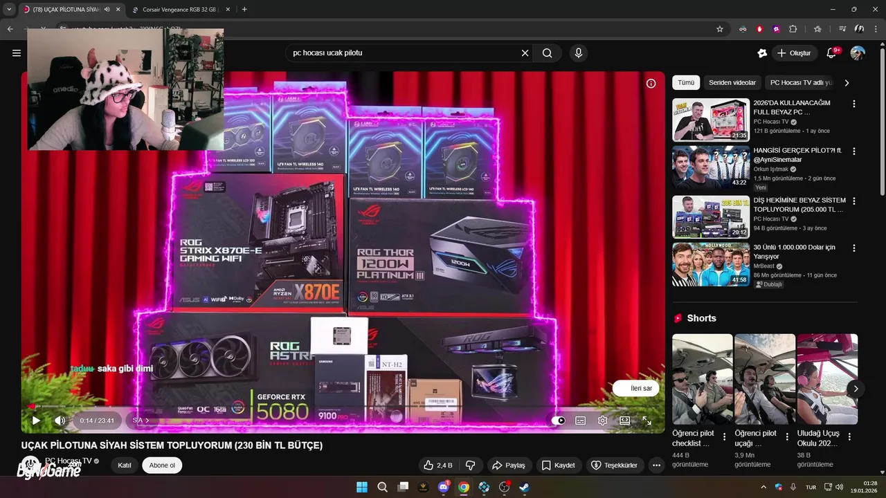Click the İleri sar skip button
The width and height of the screenshot is (886, 498).
pyautogui.click(x=635, y=388)
